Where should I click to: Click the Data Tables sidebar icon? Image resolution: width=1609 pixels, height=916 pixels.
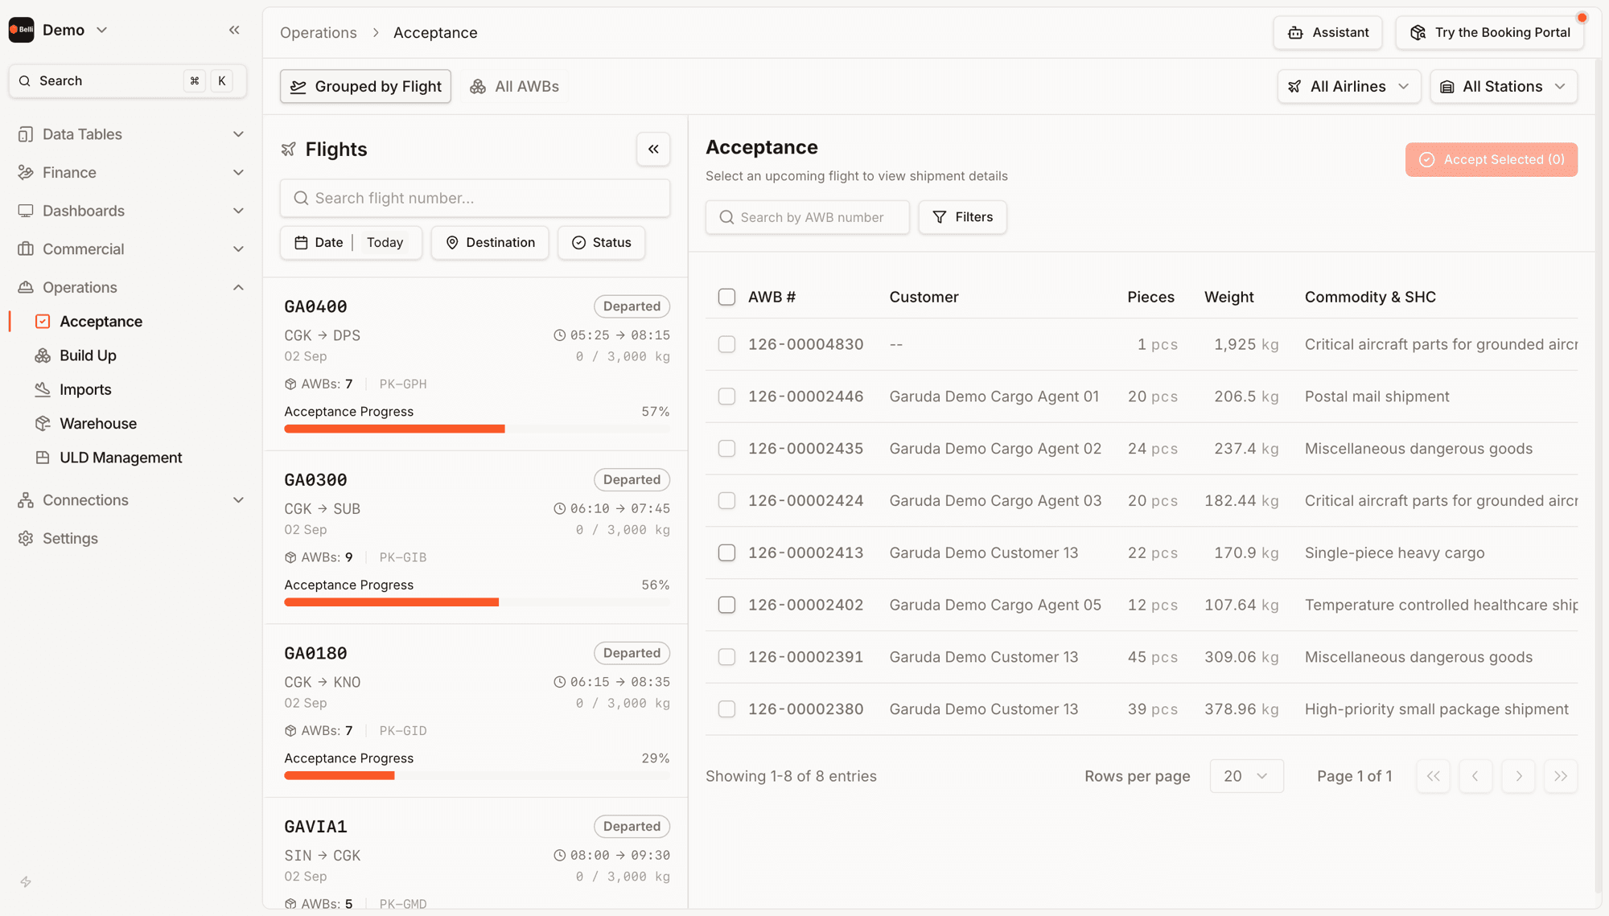26,134
